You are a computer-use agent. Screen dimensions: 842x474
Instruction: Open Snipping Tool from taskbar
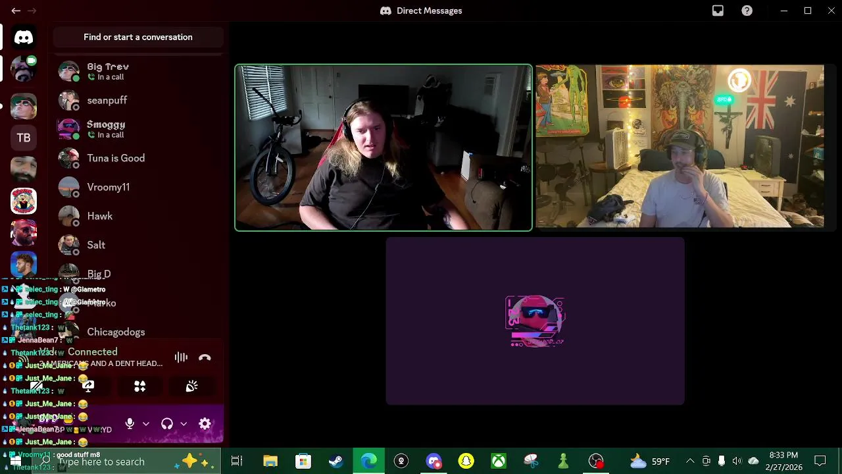pos(531,461)
